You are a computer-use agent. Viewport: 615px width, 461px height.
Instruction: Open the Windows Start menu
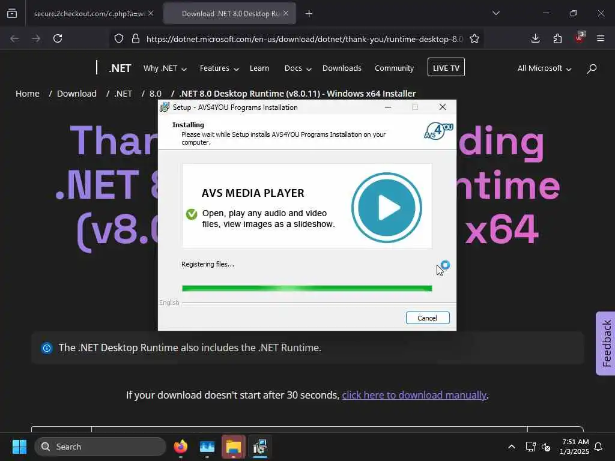[19, 447]
